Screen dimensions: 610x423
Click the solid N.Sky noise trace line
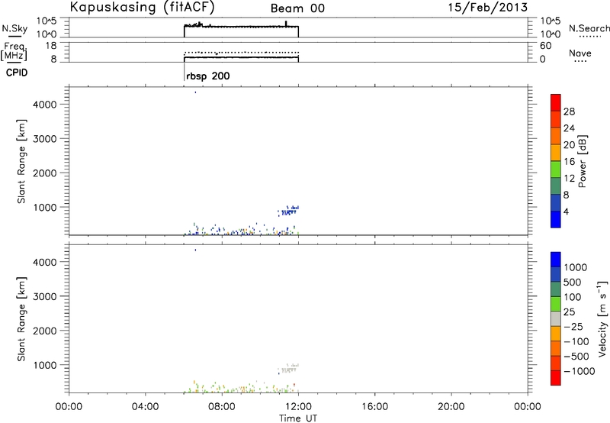tap(241, 27)
